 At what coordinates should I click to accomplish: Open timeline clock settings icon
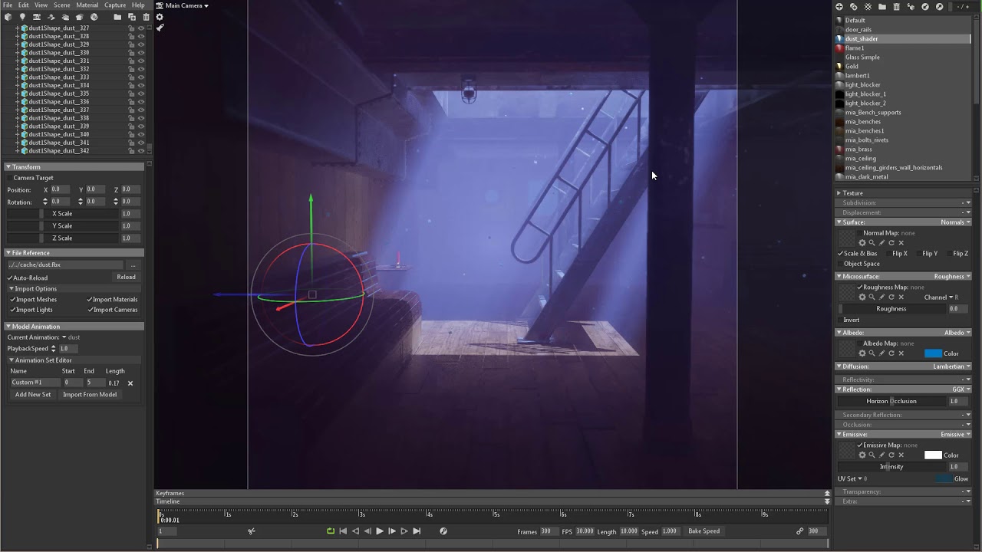pyautogui.click(x=443, y=531)
